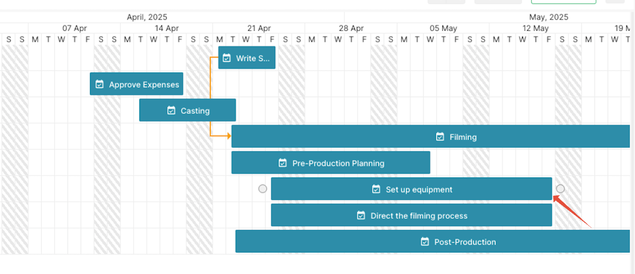Click the calendar-check icon on Casting bar
The width and height of the screenshot is (635, 274).
tap(171, 111)
